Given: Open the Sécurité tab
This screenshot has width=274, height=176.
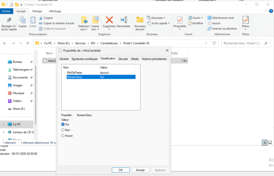Looking at the screenshot, I should 123,59.
